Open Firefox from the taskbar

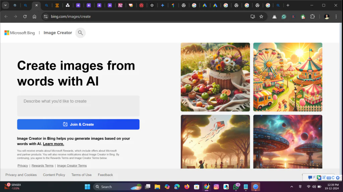[x=187, y=187]
